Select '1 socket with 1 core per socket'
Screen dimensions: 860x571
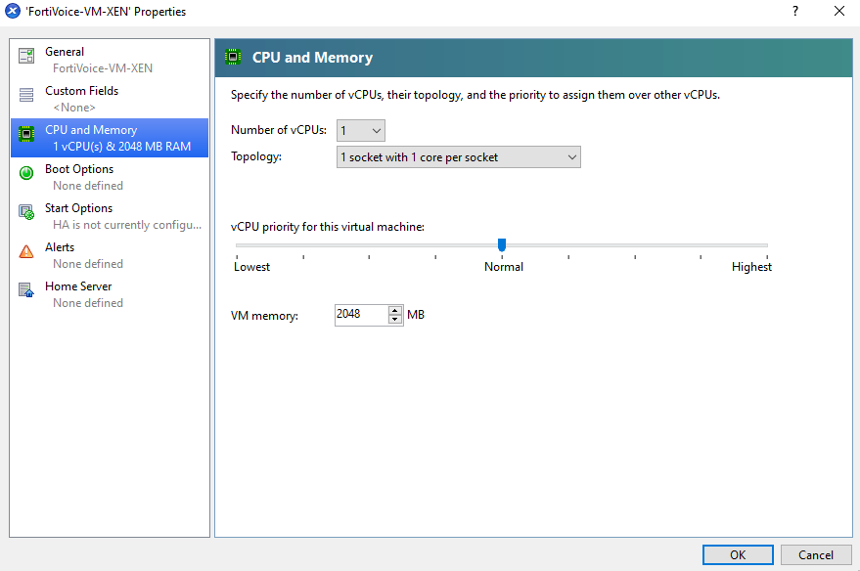pos(458,156)
